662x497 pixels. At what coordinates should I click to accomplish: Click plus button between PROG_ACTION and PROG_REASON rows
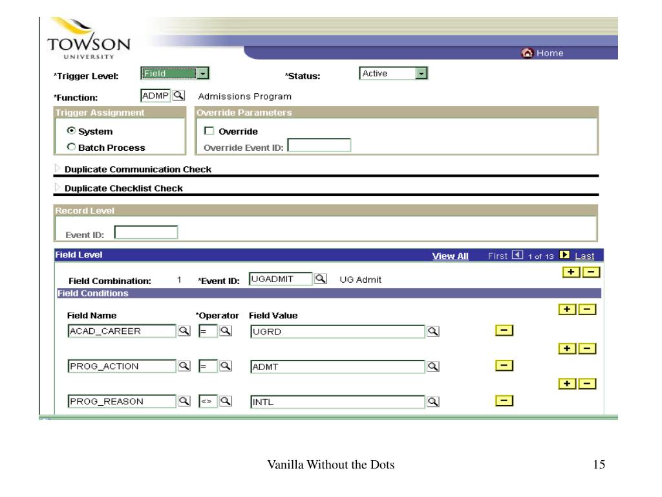click(x=567, y=383)
